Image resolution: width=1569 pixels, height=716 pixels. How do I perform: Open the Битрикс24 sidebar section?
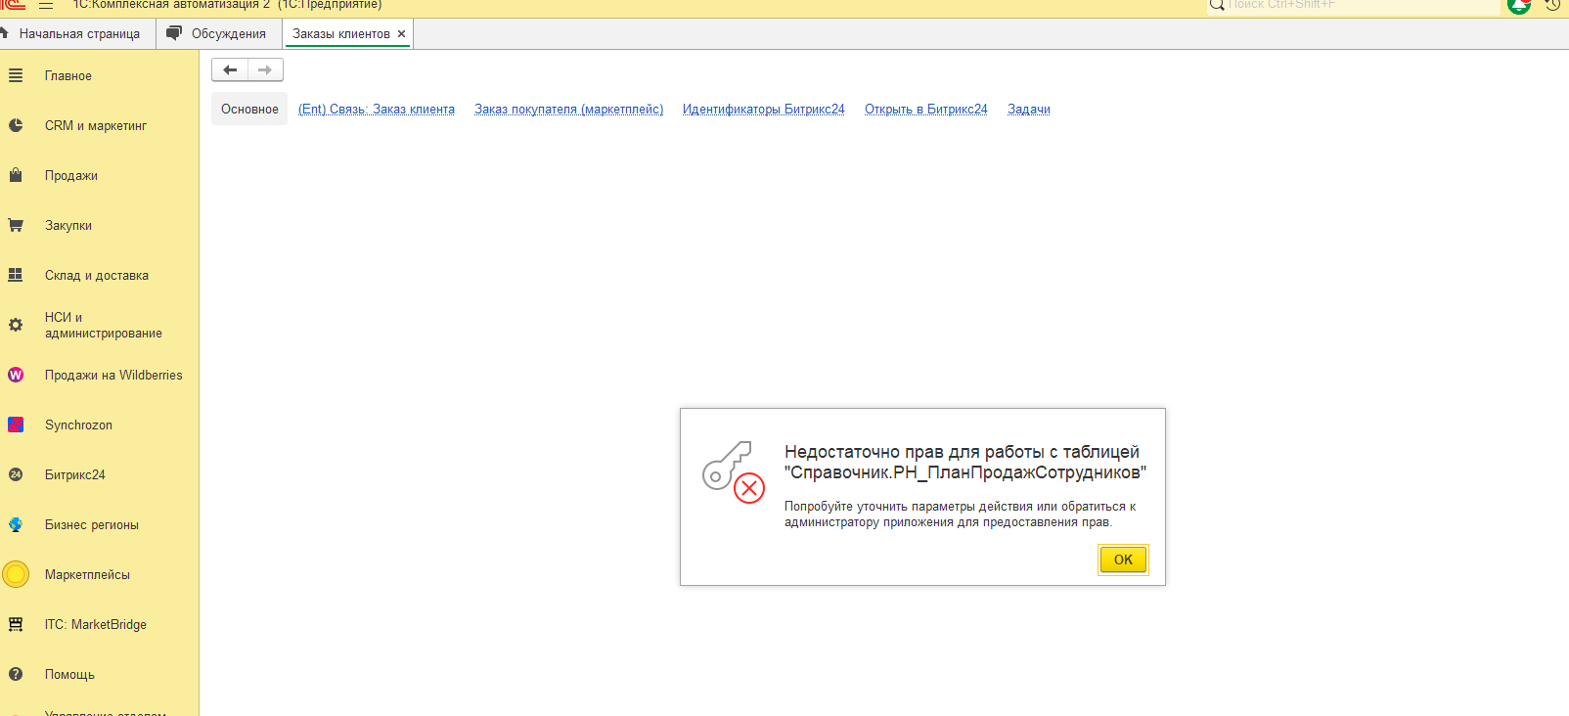[x=75, y=474]
